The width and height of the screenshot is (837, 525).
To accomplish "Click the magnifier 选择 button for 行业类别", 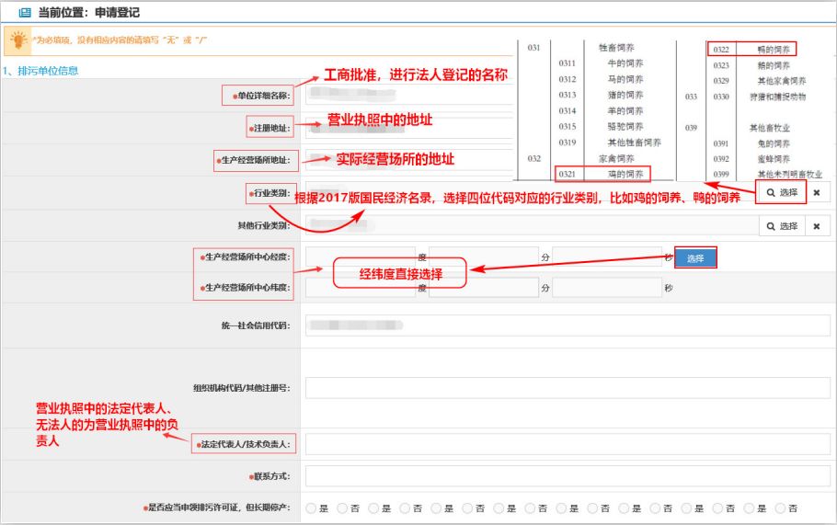I will click(782, 192).
